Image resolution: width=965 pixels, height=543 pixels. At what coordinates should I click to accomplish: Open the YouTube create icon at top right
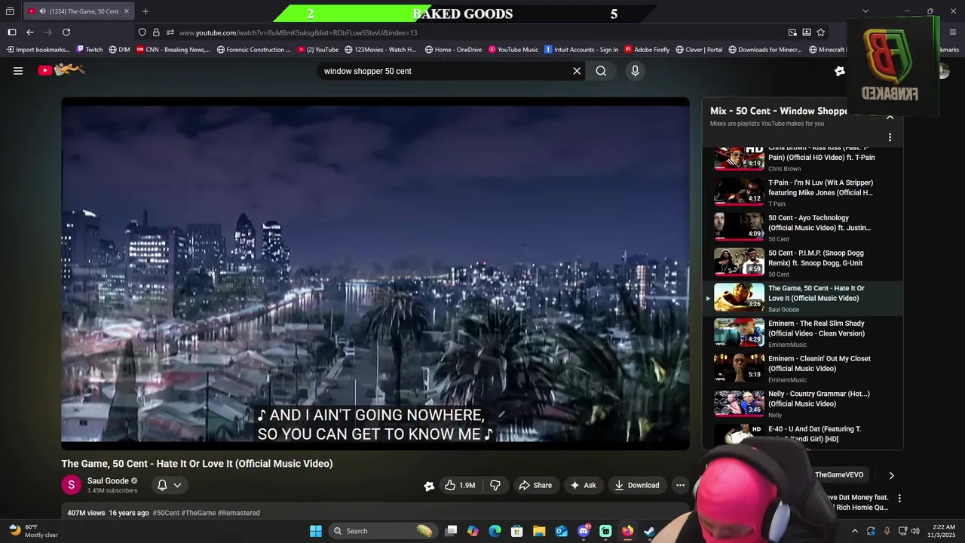(x=840, y=71)
